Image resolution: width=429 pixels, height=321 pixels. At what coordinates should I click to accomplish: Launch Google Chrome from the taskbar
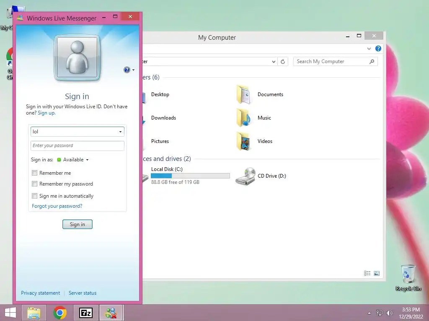pos(60,313)
